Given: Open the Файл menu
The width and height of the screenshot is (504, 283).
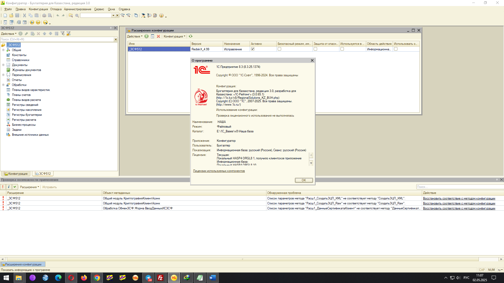Looking at the screenshot, I should 8,9.
